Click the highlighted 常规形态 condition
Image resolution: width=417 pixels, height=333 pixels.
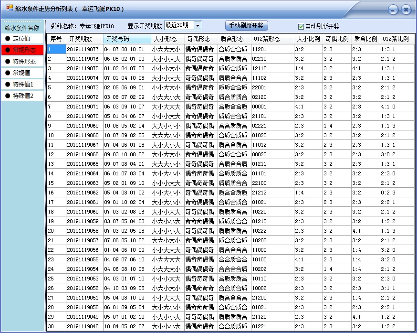[21, 49]
